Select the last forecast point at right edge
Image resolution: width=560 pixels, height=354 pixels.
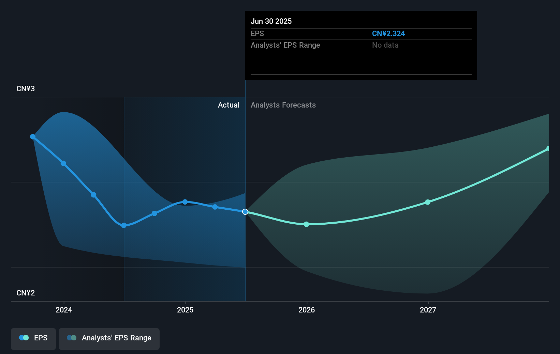(x=548, y=149)
